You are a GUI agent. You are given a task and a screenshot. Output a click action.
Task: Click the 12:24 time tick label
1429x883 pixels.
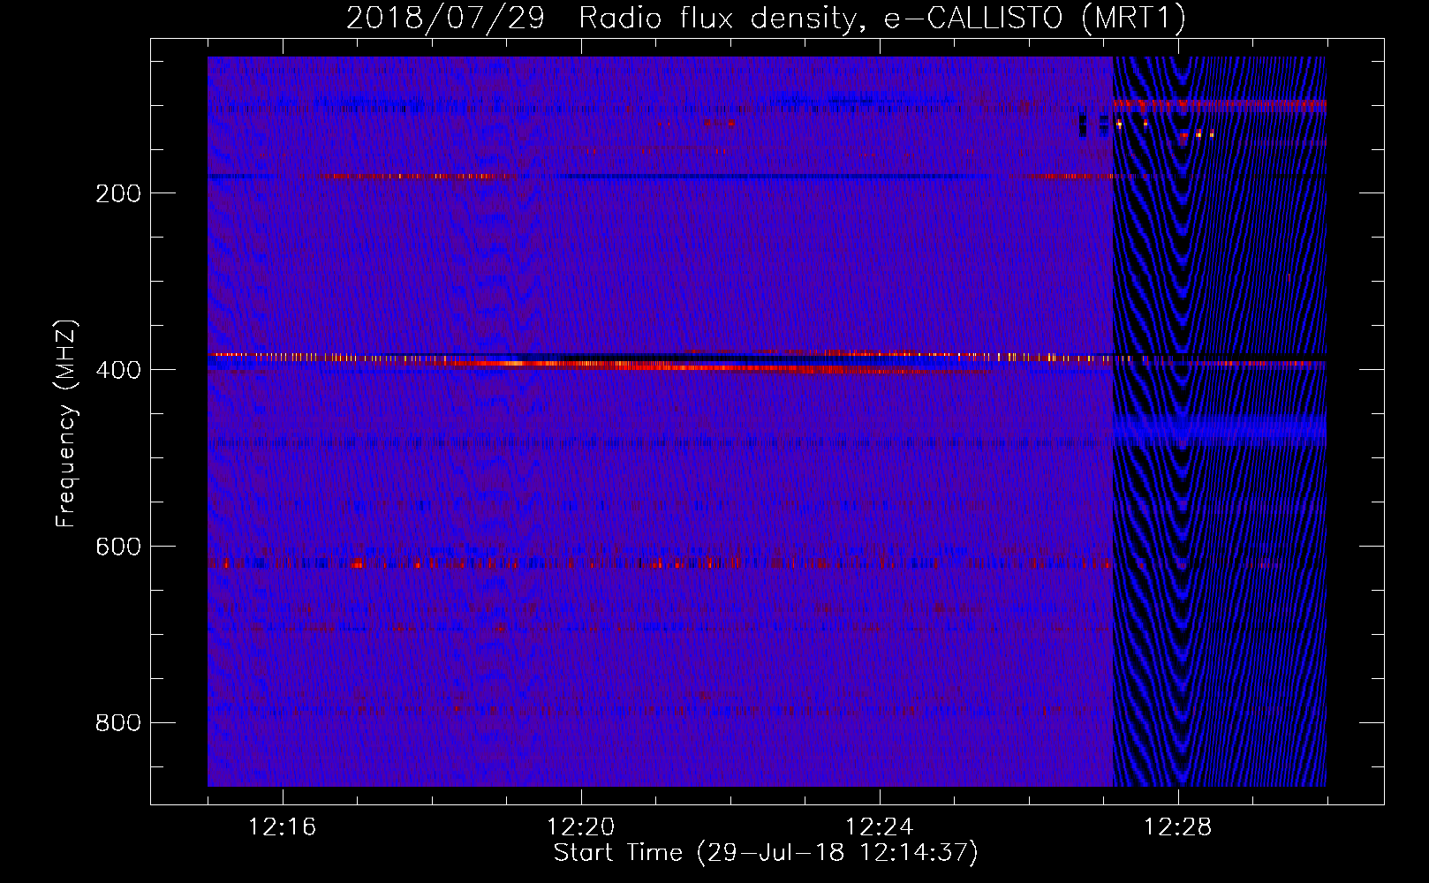880,826
